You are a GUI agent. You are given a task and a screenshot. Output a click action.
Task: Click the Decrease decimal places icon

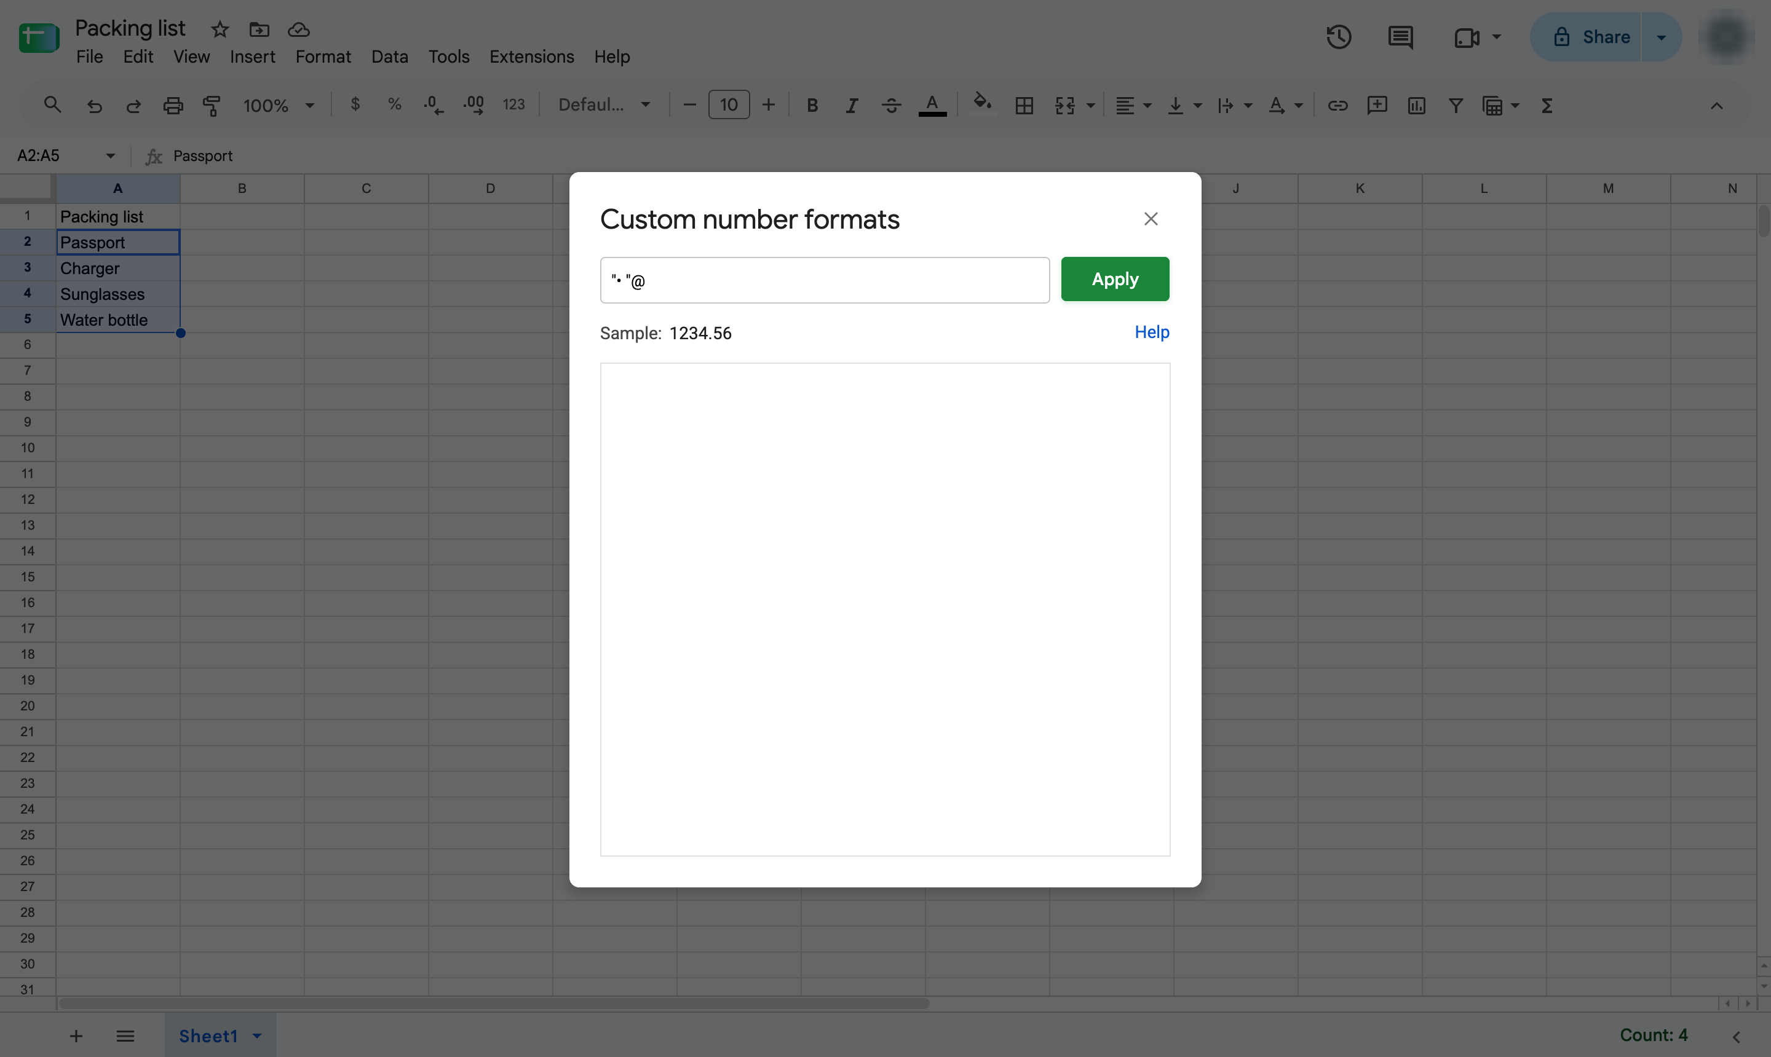(434, 106)
